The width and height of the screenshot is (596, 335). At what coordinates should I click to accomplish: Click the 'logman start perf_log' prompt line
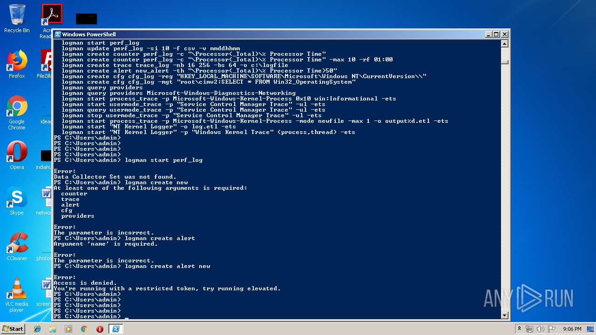click(x=128, y=160)
